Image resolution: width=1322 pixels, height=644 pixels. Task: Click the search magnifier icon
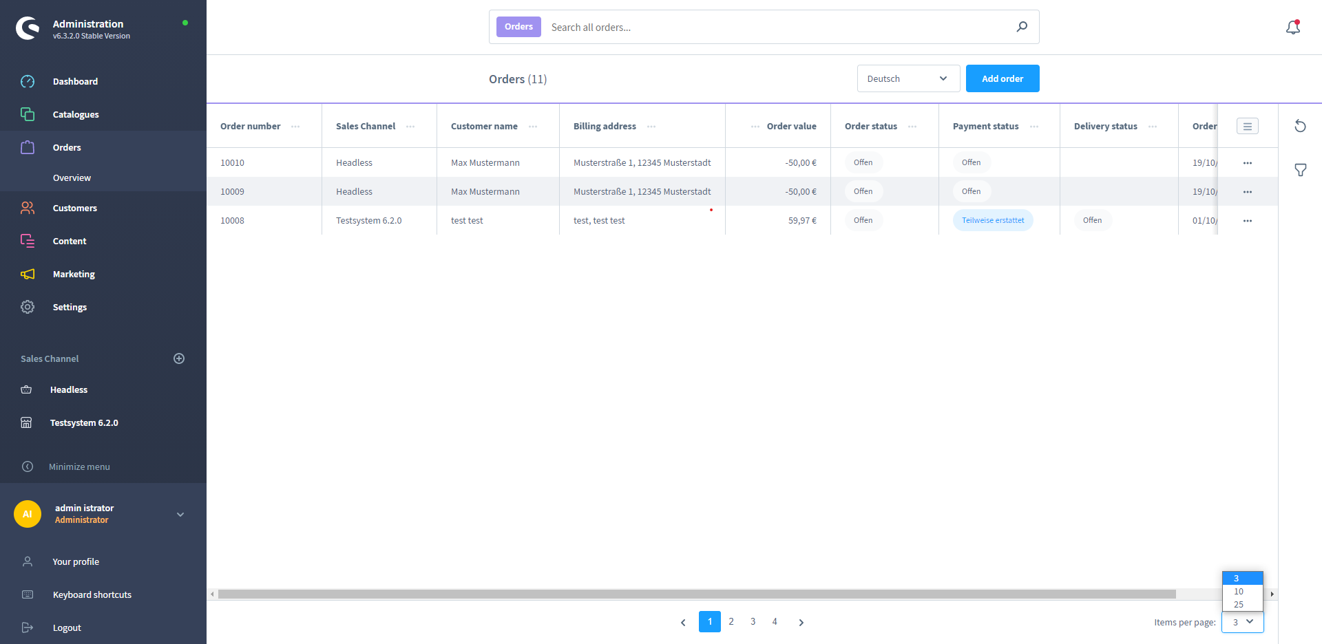click(1022, 27)
